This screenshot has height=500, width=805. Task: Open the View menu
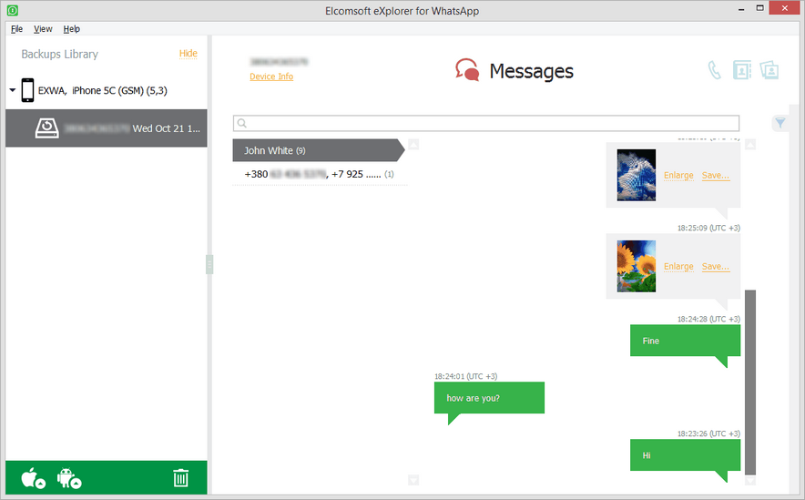(43, 29)
